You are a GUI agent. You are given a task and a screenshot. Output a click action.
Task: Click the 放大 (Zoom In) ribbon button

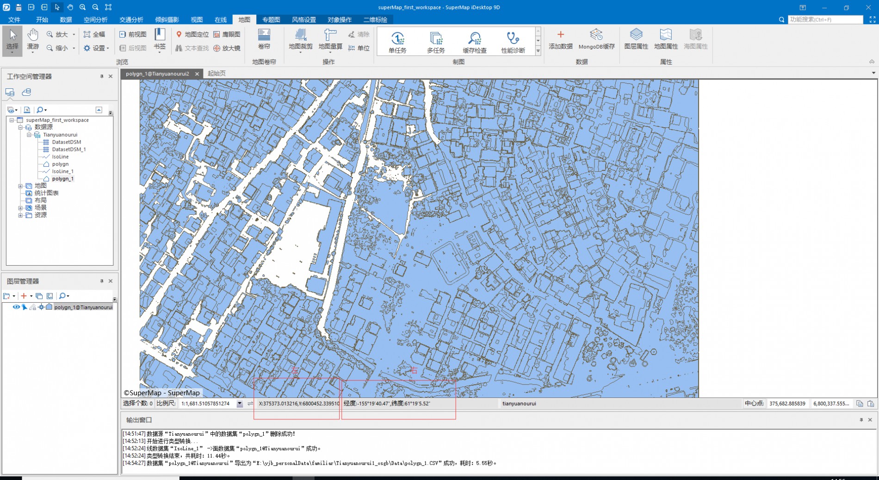[57, 34]
